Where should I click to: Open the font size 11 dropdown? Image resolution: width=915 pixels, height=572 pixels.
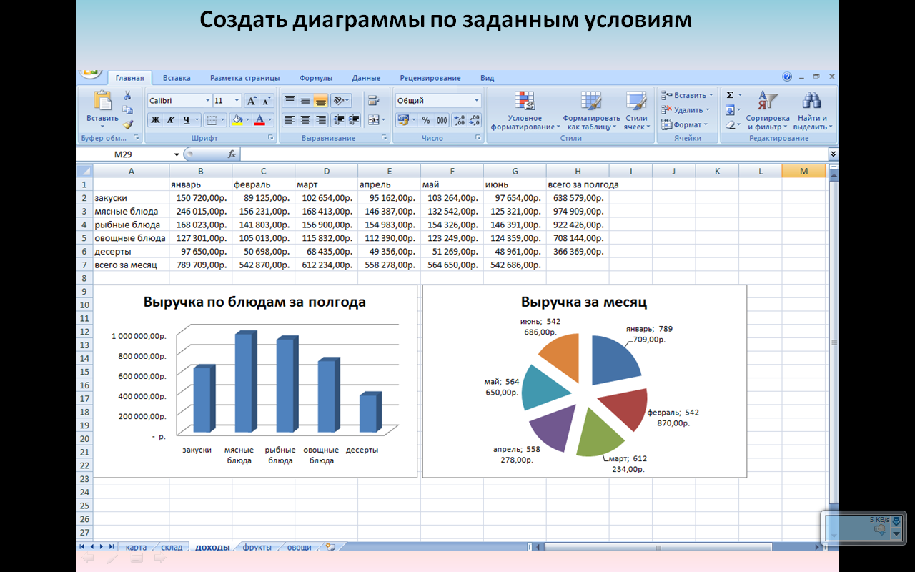coord(237,101)
